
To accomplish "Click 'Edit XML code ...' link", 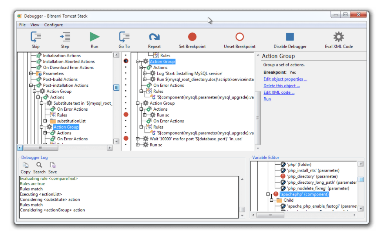I will tap(279, 92).
